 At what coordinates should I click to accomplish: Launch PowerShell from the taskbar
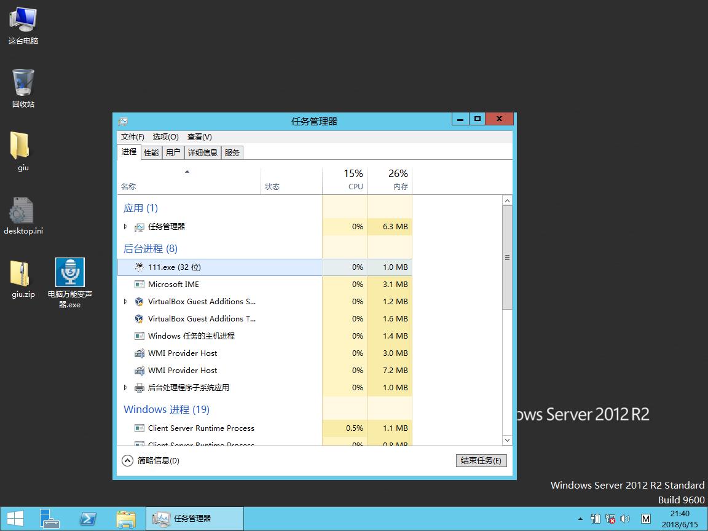click(88, 518)
